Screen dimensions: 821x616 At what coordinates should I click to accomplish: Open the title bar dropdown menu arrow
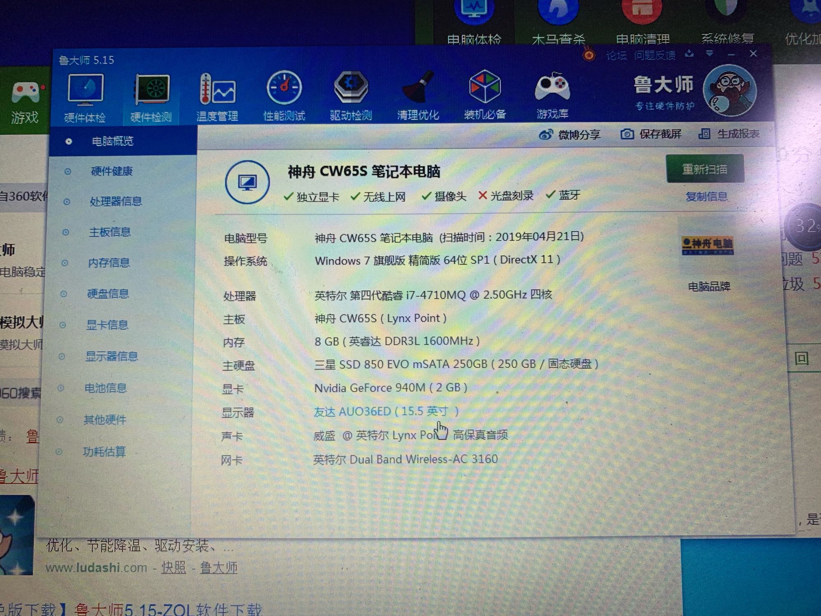pos(710,54)
